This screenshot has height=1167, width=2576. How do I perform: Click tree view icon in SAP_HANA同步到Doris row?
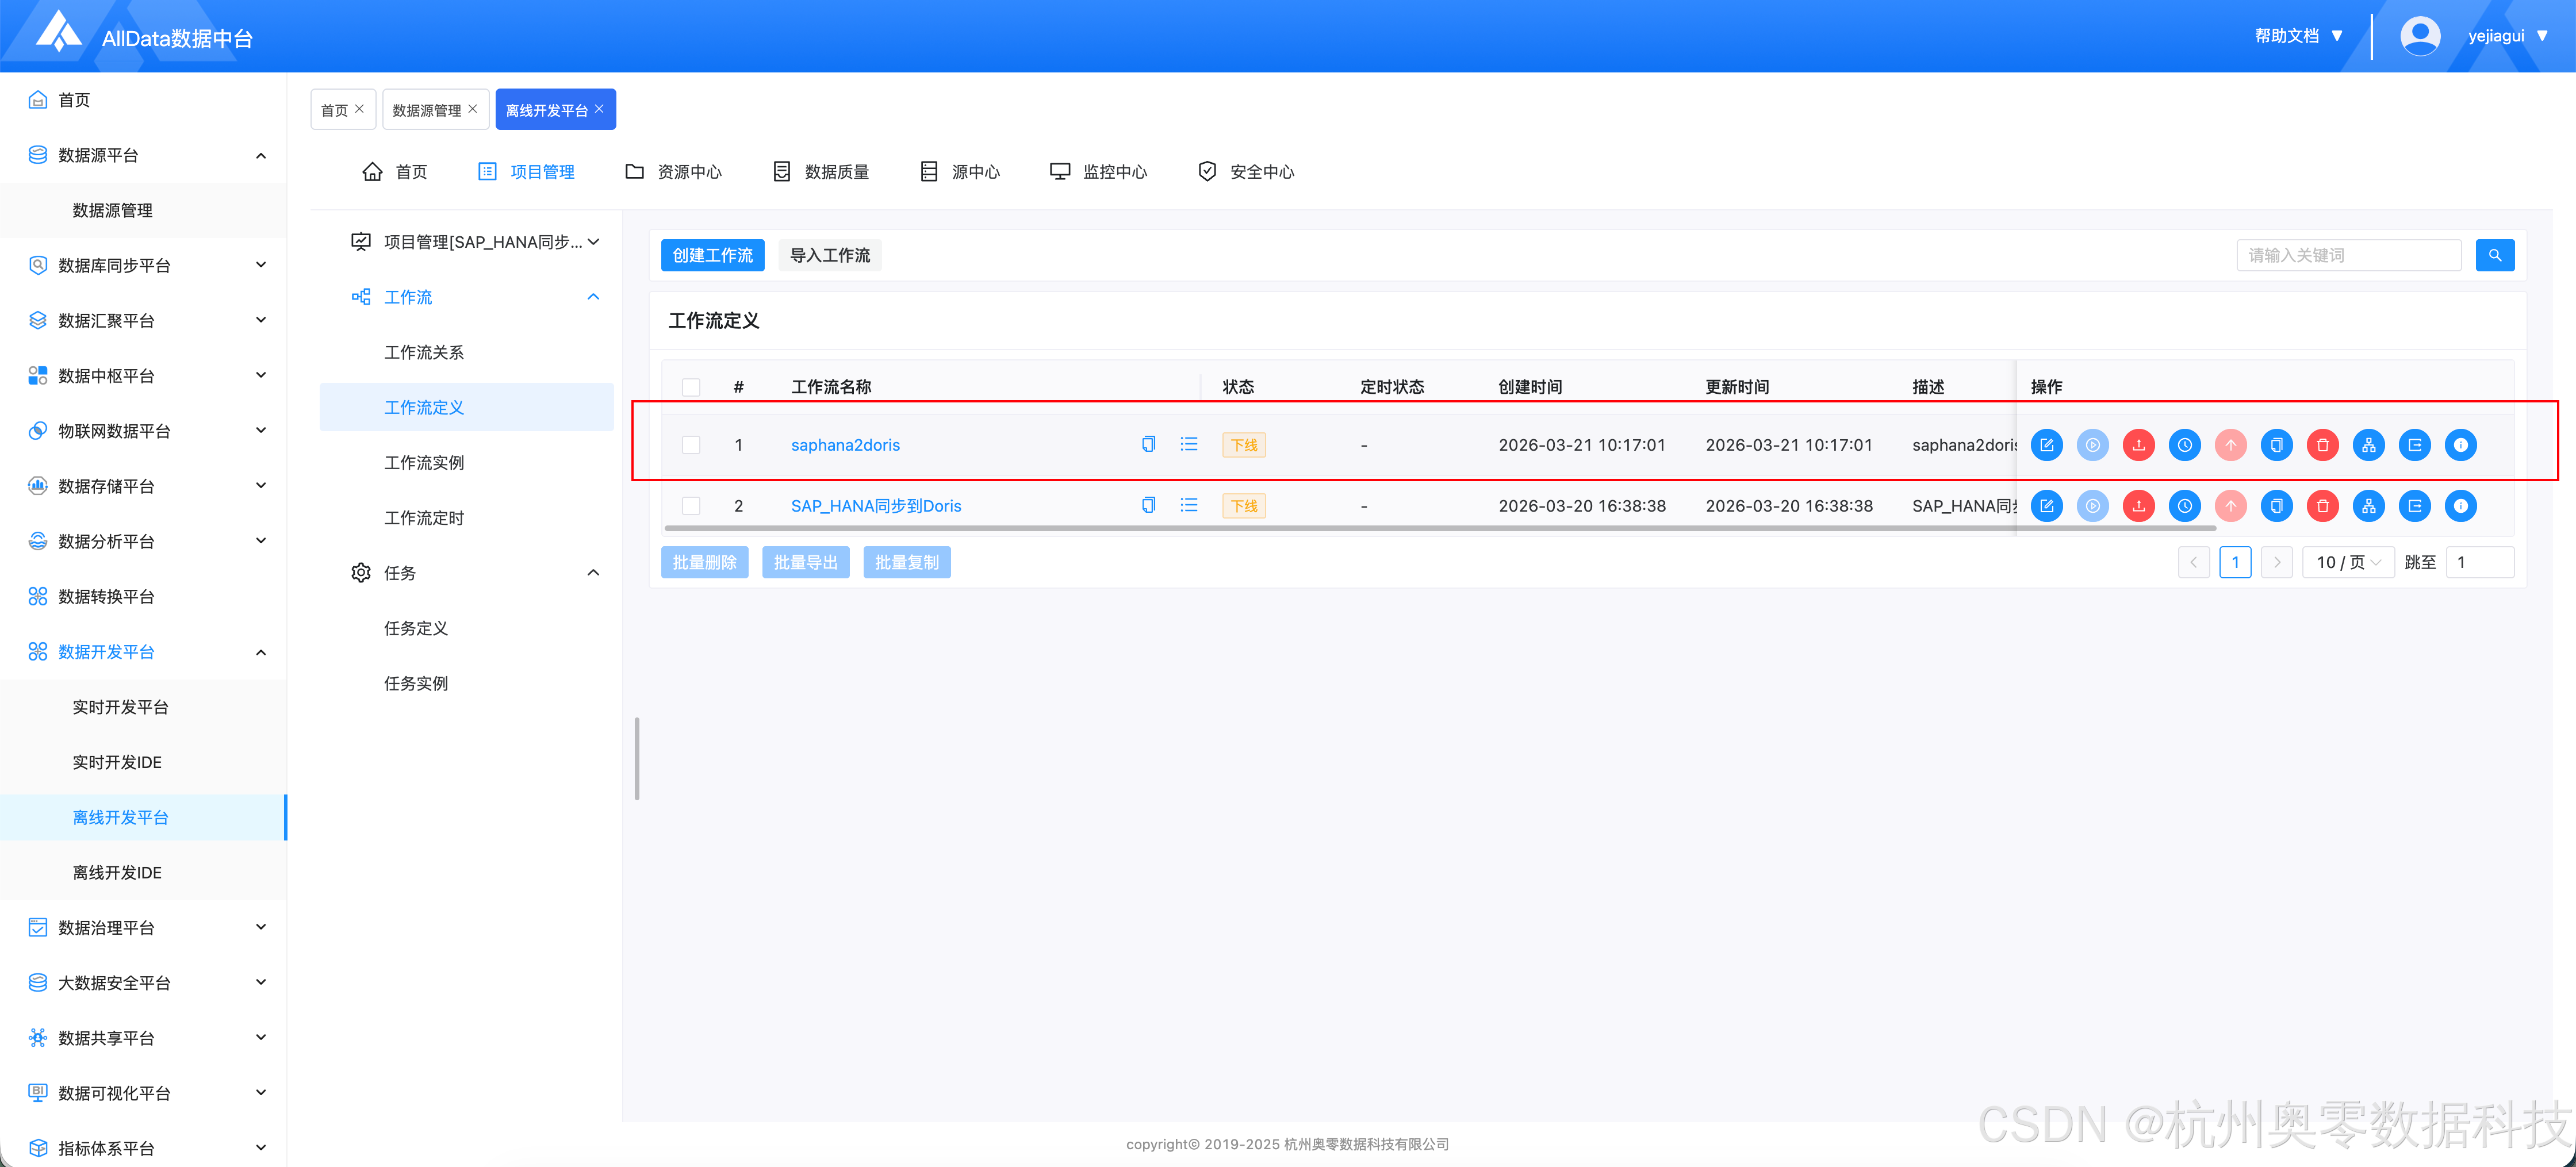coord(2368,506)
